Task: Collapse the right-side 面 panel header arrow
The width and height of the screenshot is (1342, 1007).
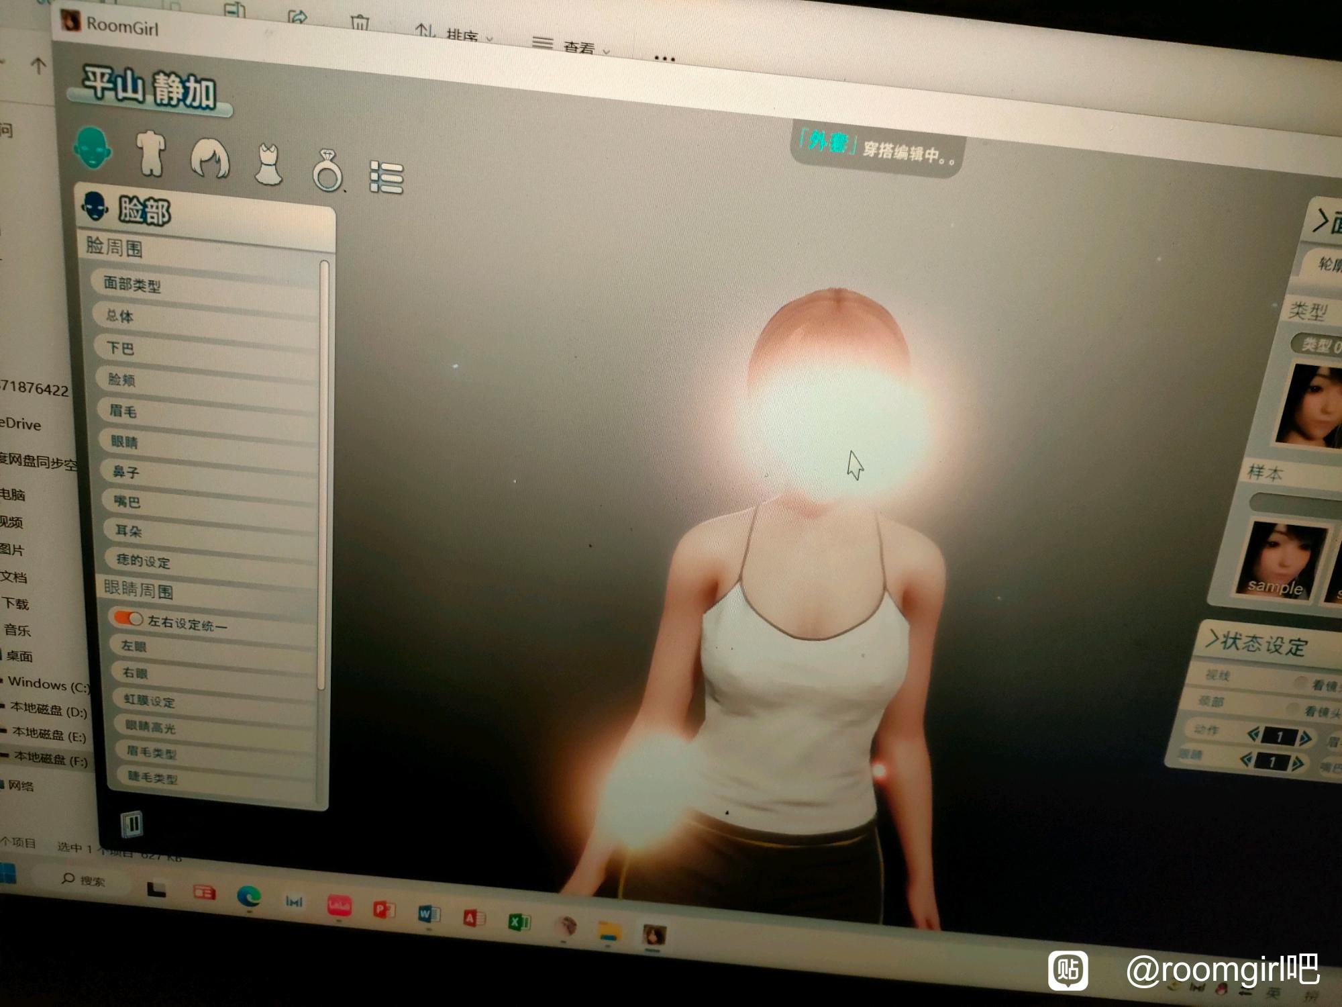Action: [1321, 222]
